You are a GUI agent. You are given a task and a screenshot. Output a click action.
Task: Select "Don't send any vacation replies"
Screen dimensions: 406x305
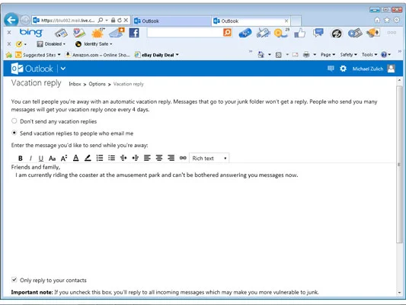[x=14, y=121]
